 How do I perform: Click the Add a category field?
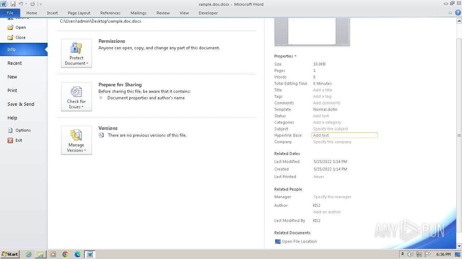point(327,122)
